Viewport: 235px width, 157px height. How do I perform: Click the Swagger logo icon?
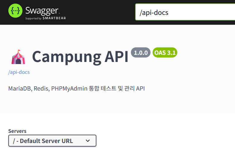pyautogui.click(x=15, y=11)
